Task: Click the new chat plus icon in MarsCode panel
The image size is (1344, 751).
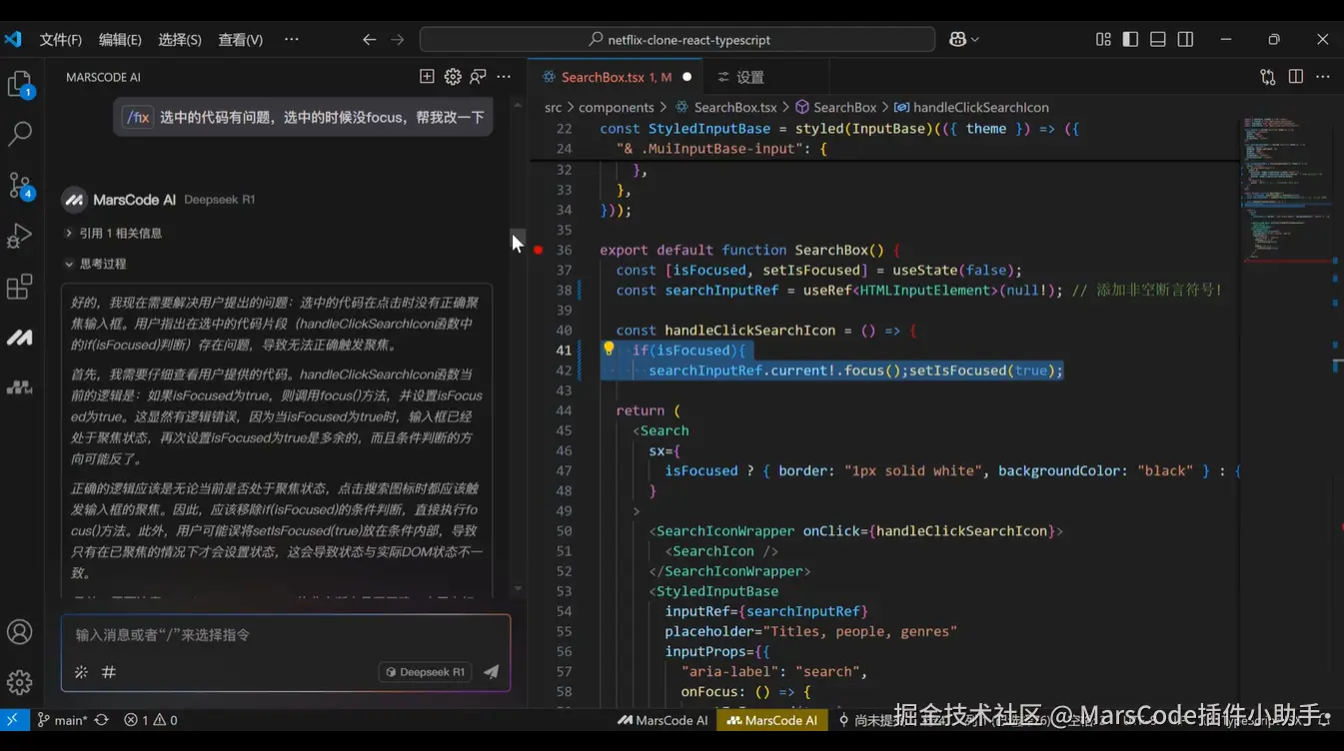Action: pyautogui.click(x=427, y=77)
